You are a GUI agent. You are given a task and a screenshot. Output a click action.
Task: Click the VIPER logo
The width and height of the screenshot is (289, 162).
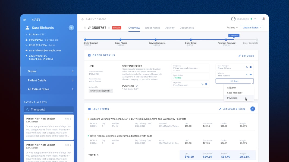point(36,20)
